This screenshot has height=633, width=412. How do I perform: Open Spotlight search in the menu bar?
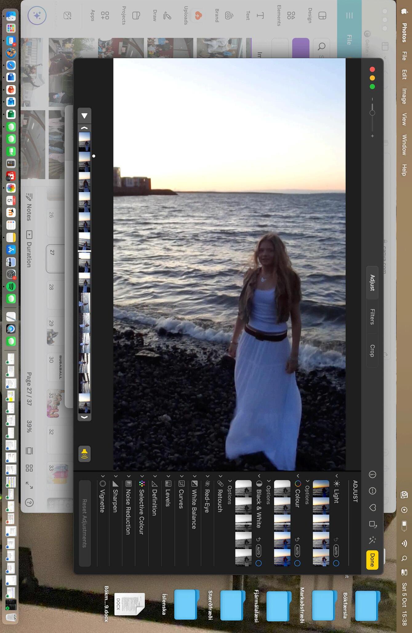(x=404, y=558)
